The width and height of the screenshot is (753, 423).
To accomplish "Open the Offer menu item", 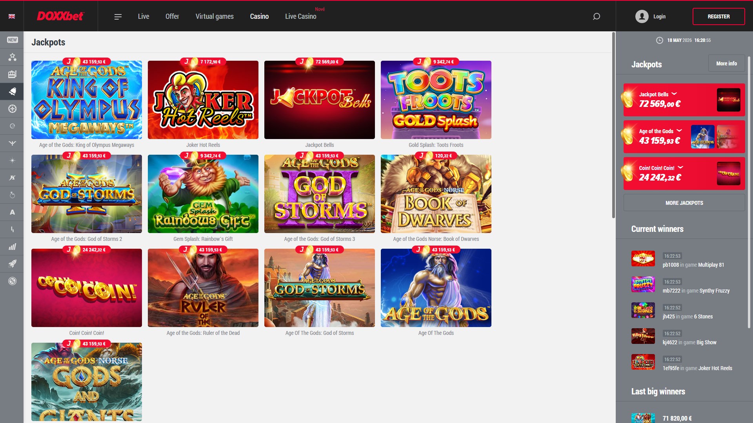I will tap(172, 16).
